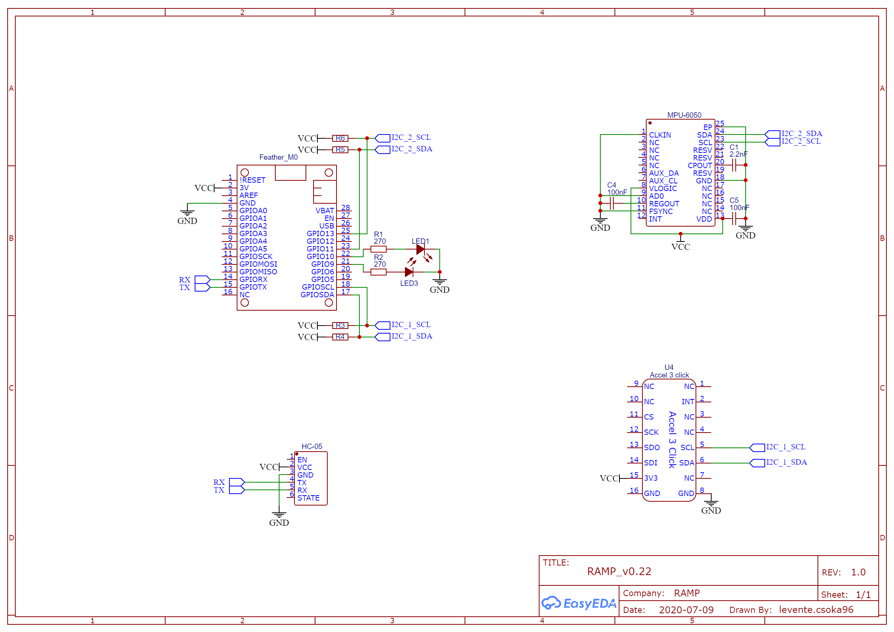Screen dimensions: 894x632
Task: Select resistor R4 on I2C_1_SDA line
Action: [340, 337]
